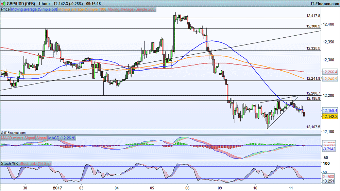This screenshot has width=340, height=191.
Task: Click the © IT-Finance.com copyright text
Action: [13, 133]
